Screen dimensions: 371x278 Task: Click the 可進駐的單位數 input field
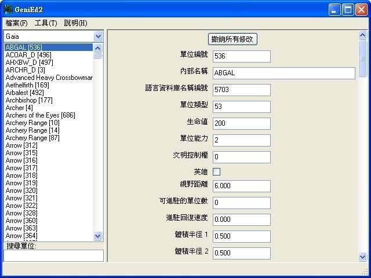click(242, 203)
